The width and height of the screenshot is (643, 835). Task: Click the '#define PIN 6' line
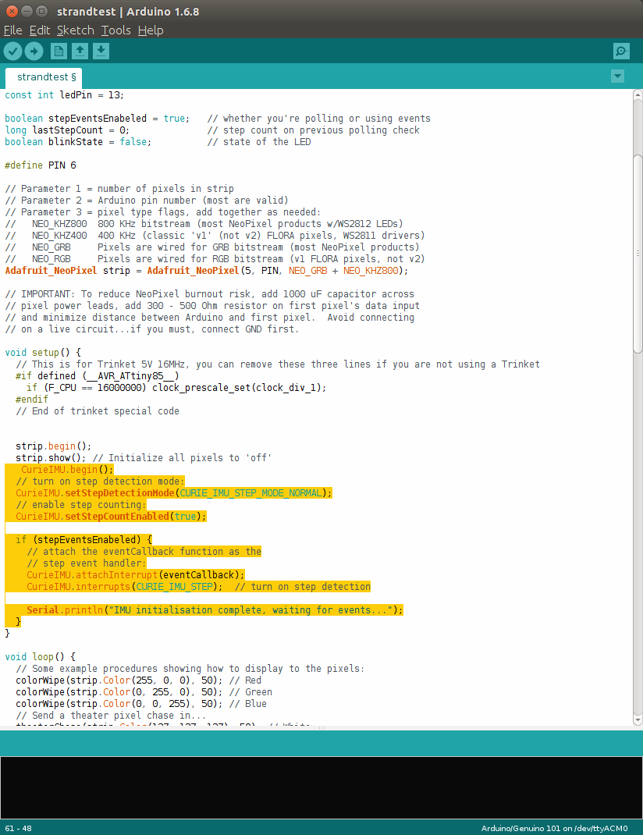coord(41,165)
